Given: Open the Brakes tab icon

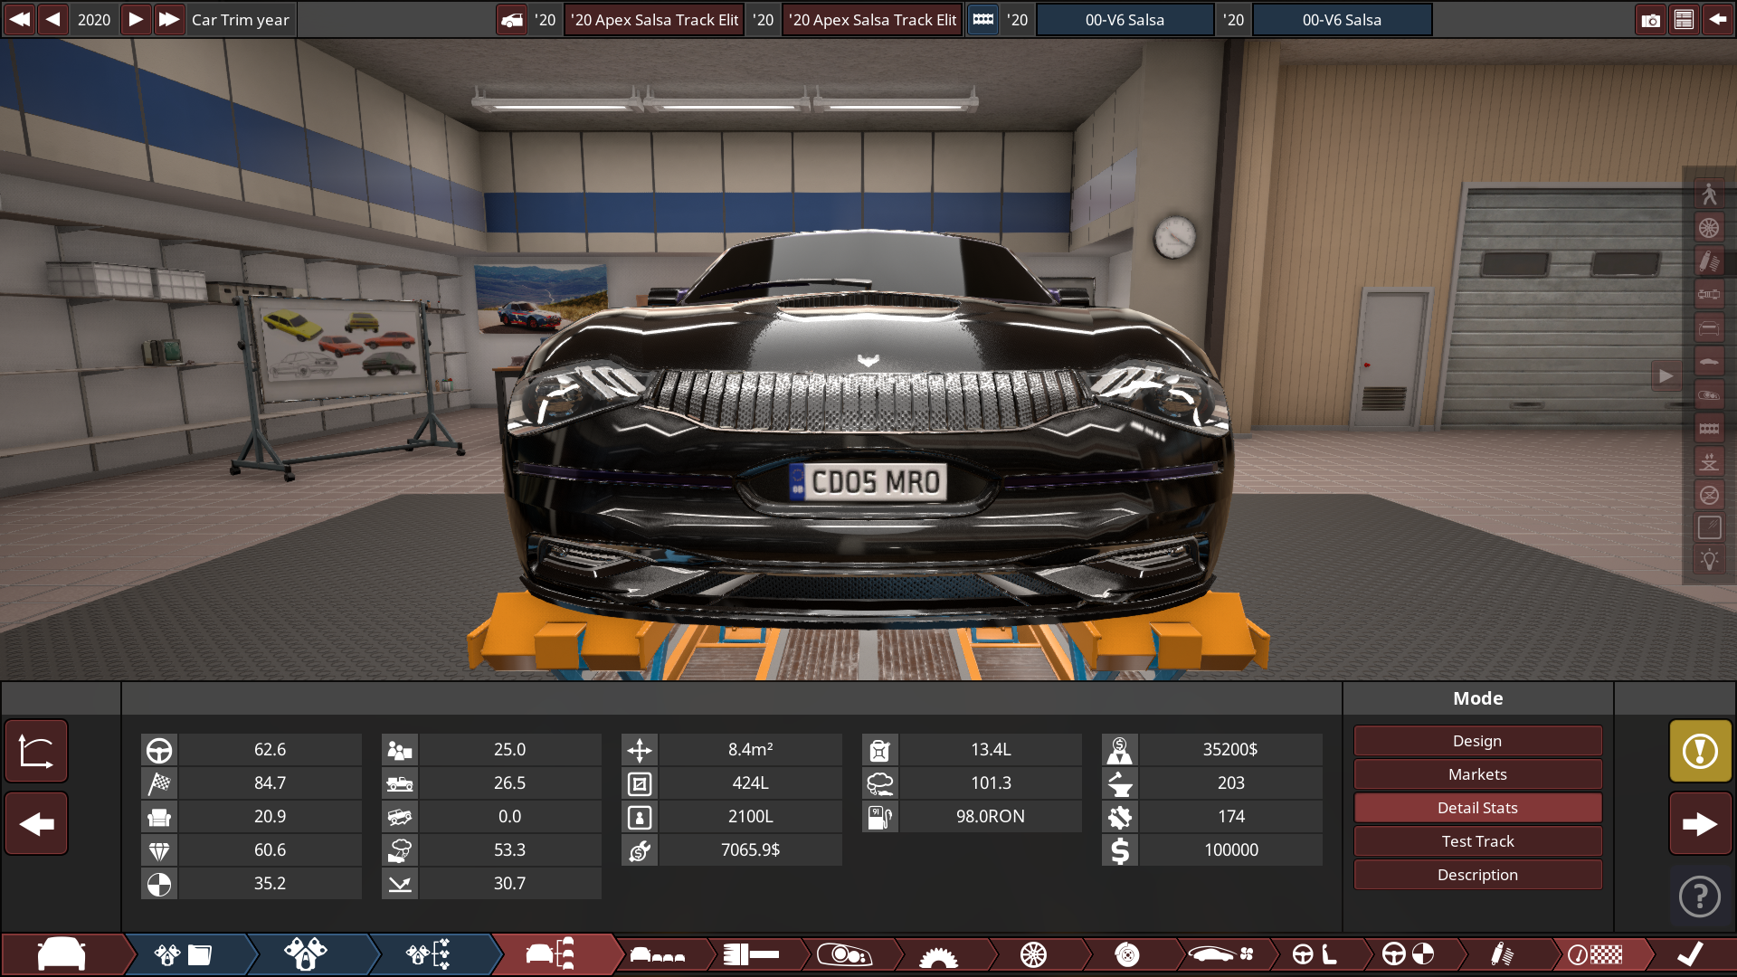Looking at the screenshot, I should pos(1126,954).
